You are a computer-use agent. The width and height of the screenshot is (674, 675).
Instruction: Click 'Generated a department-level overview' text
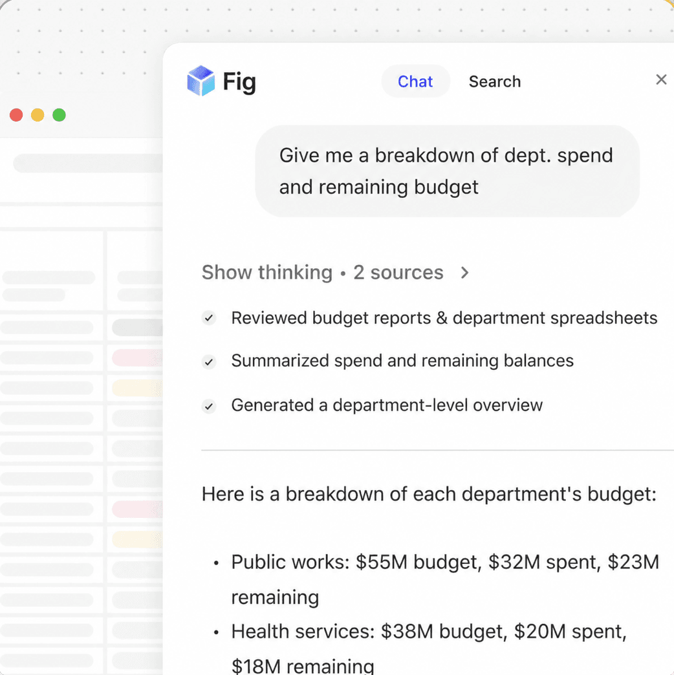[387, 405]
